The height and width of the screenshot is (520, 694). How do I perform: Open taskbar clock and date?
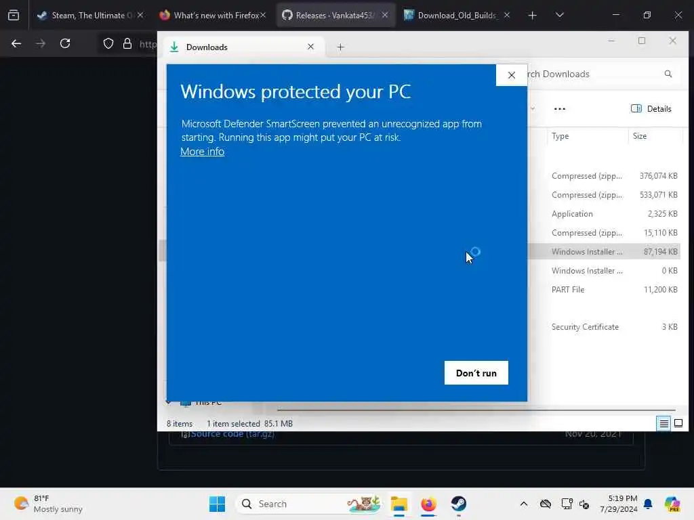(618, 504)
